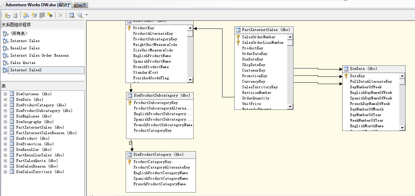Click the ProductKey key icon in DimProduct
Viewport: 415px width, 196px height.
pos(129,28)
